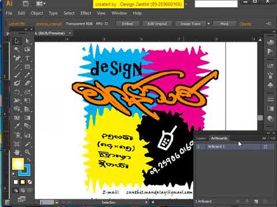
Task: Select the Eyedropper tool
Action: [17, 126]
